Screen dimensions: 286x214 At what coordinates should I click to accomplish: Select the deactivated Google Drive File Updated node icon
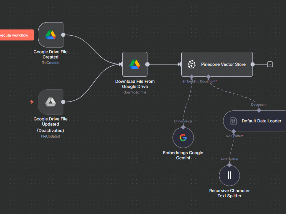point(51,102)
